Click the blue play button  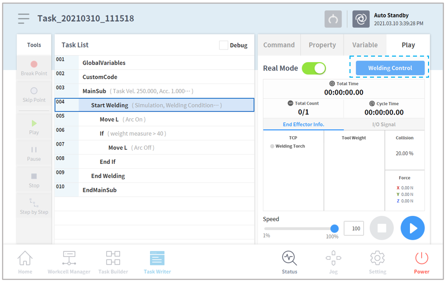[412, 228]
